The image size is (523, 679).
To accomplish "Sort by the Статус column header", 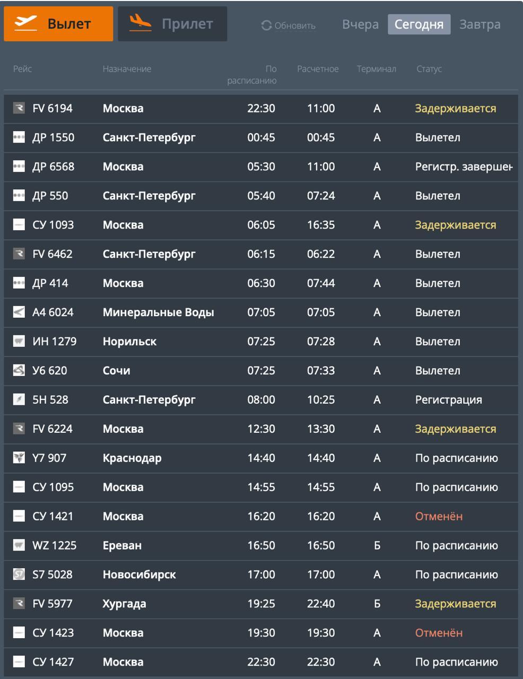I will pos(429,69).
